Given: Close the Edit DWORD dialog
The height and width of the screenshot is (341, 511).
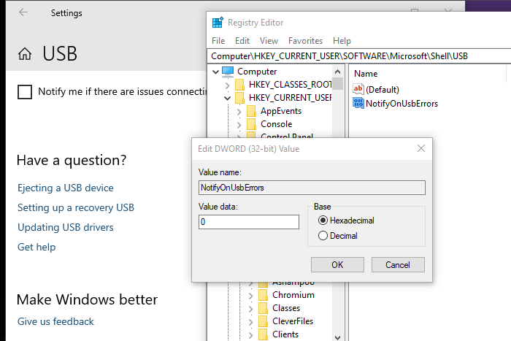Looking at the screenshot, I should 421,148.
